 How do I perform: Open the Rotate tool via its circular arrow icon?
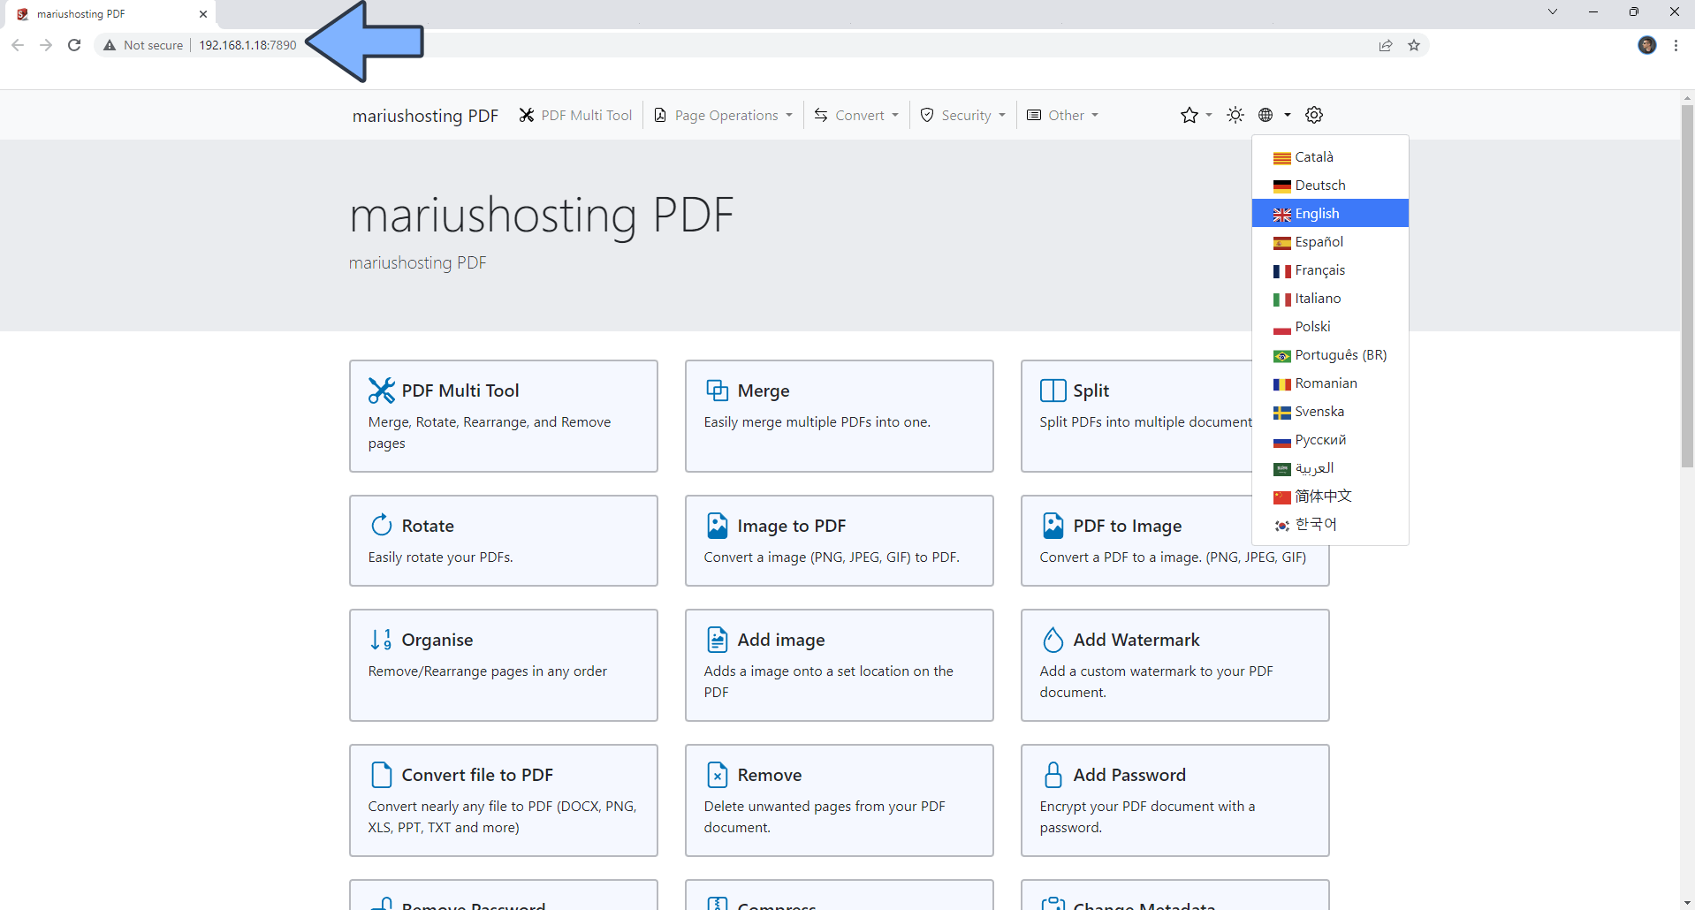(381, 524)
